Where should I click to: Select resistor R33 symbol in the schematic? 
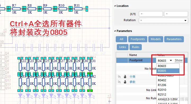[20, 82]
